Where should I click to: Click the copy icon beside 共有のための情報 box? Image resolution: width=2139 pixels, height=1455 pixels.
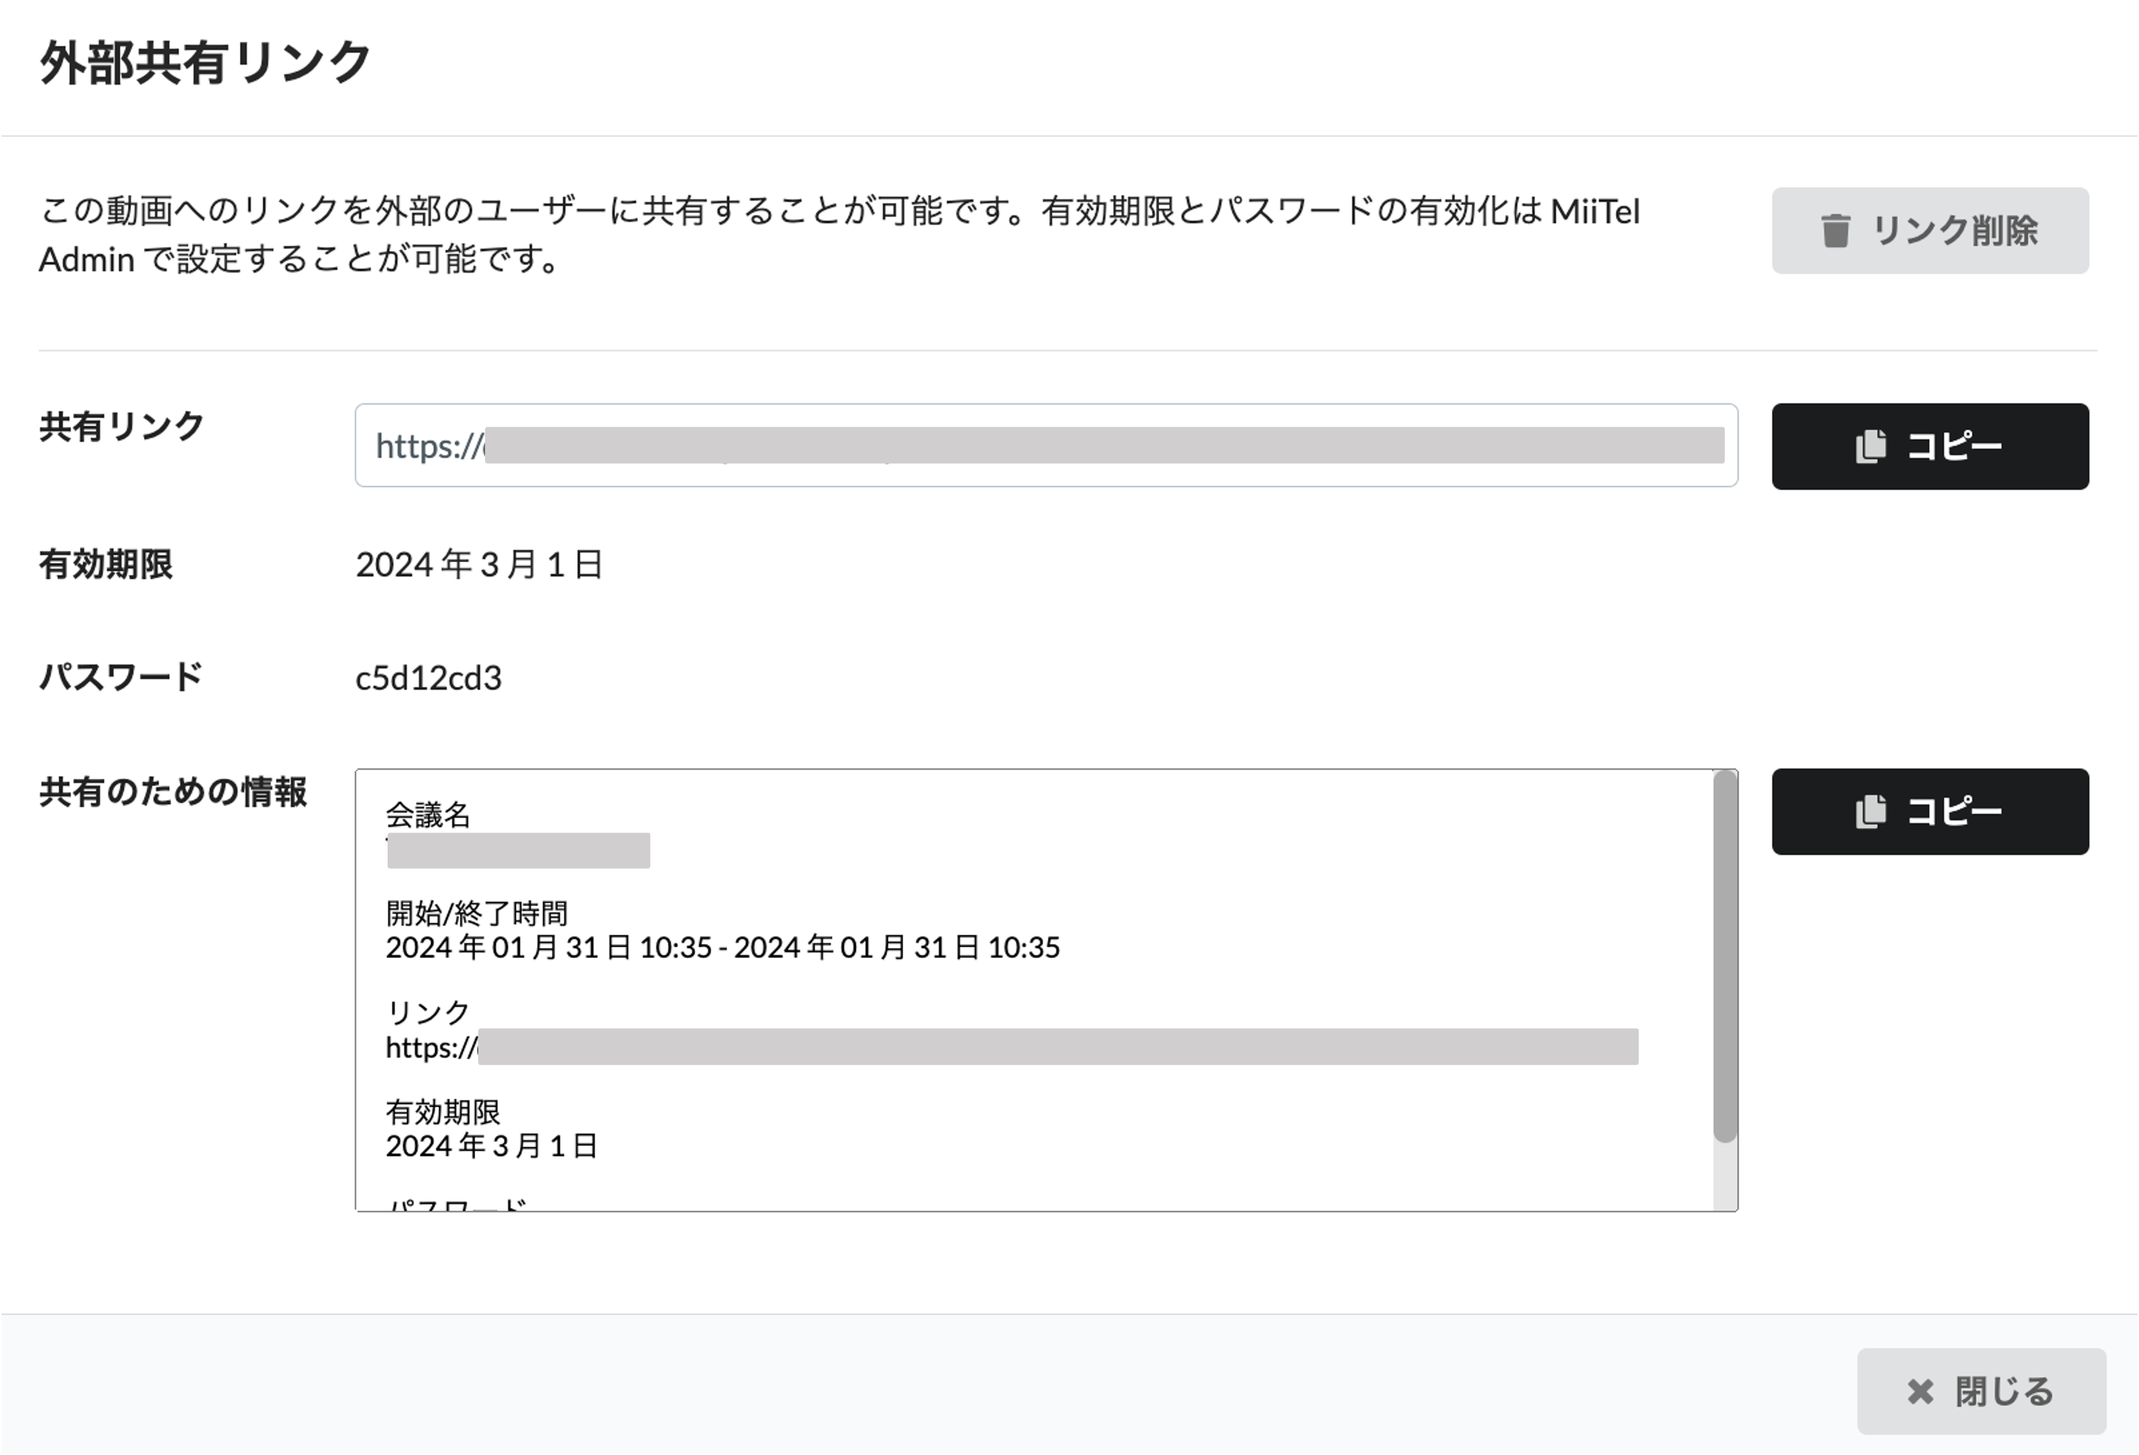(1870, 812)
